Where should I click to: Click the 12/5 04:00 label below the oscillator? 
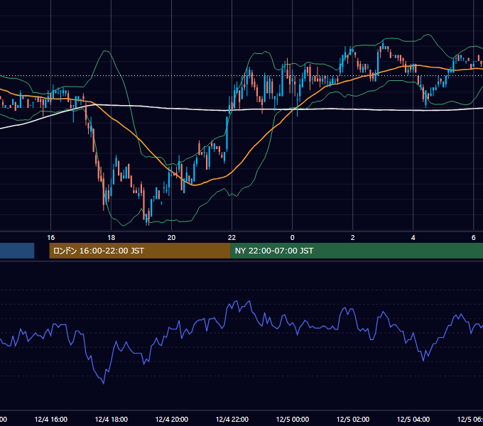(413, 419)
